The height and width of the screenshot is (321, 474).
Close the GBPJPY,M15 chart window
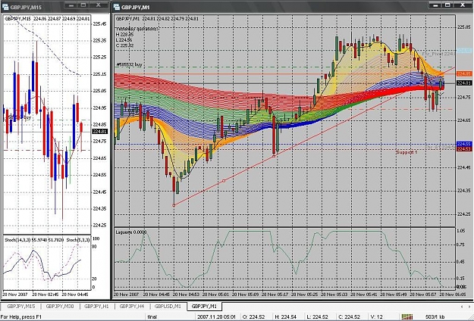coord(99,5)
